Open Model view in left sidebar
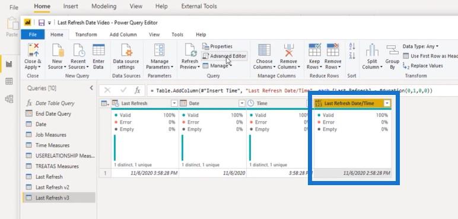Image resolution: width=458 pixels, height=219 pixels. click(x=9, y=99)
